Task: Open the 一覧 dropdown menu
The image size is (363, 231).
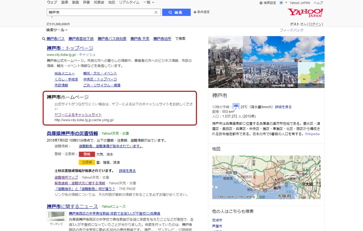Action: click(149, 2)
